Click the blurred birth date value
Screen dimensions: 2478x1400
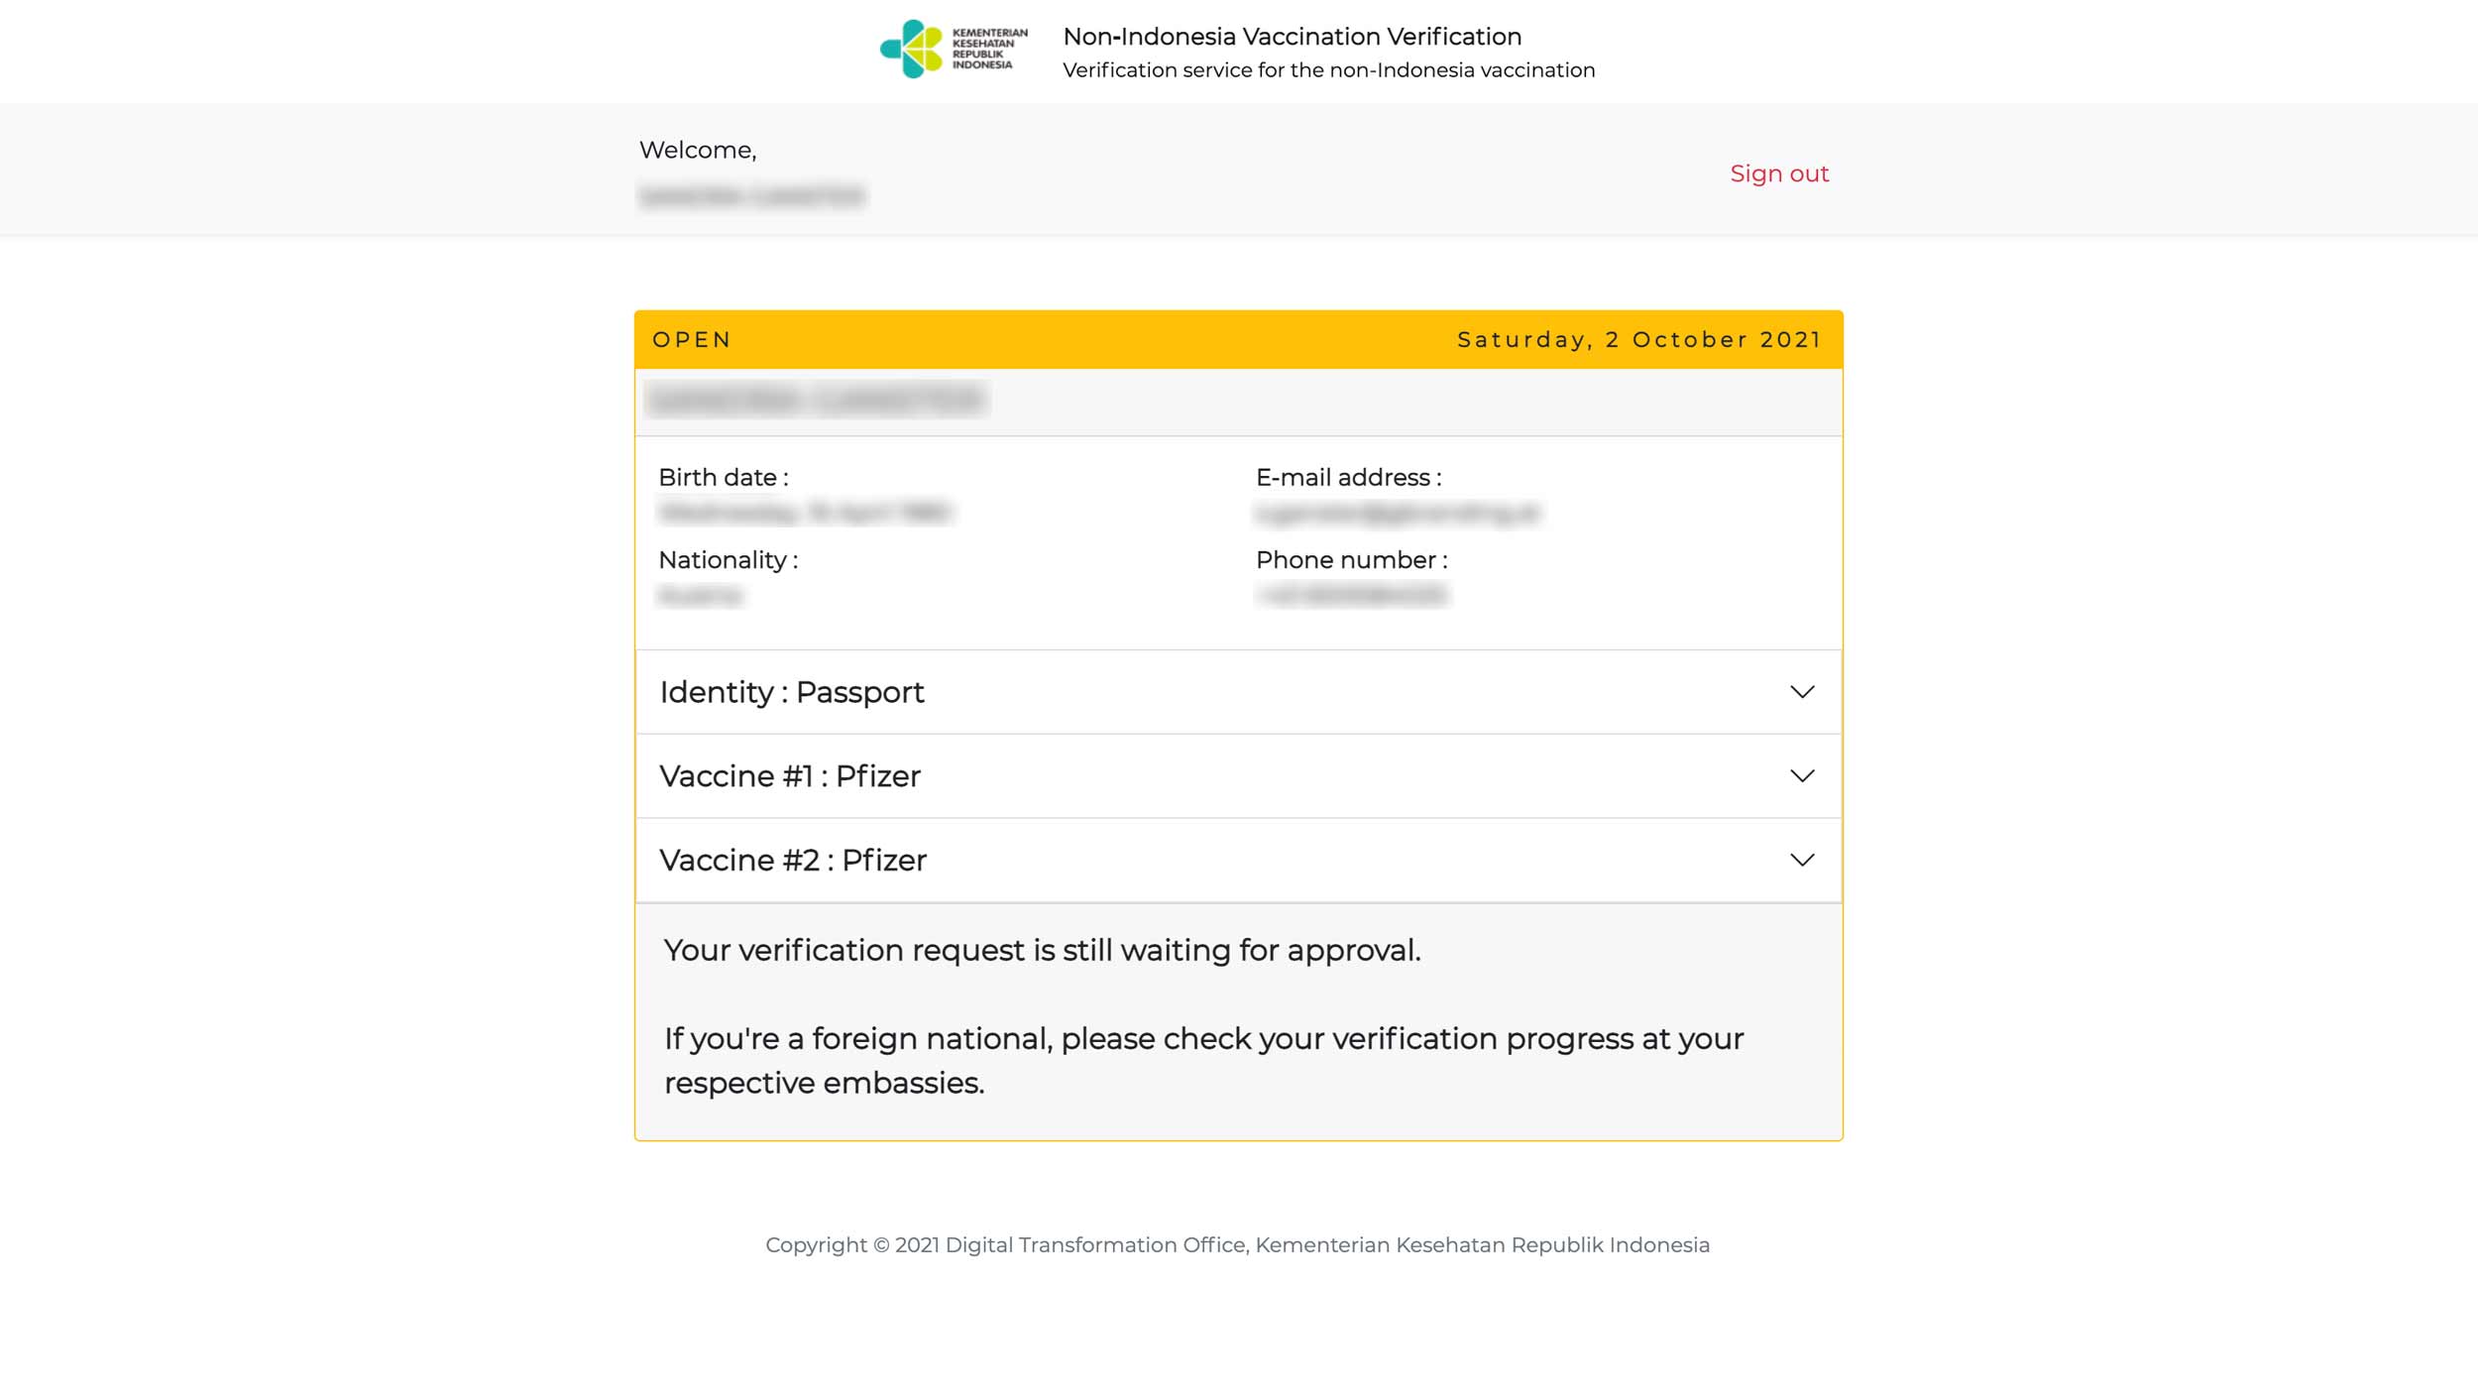[805, 514]
